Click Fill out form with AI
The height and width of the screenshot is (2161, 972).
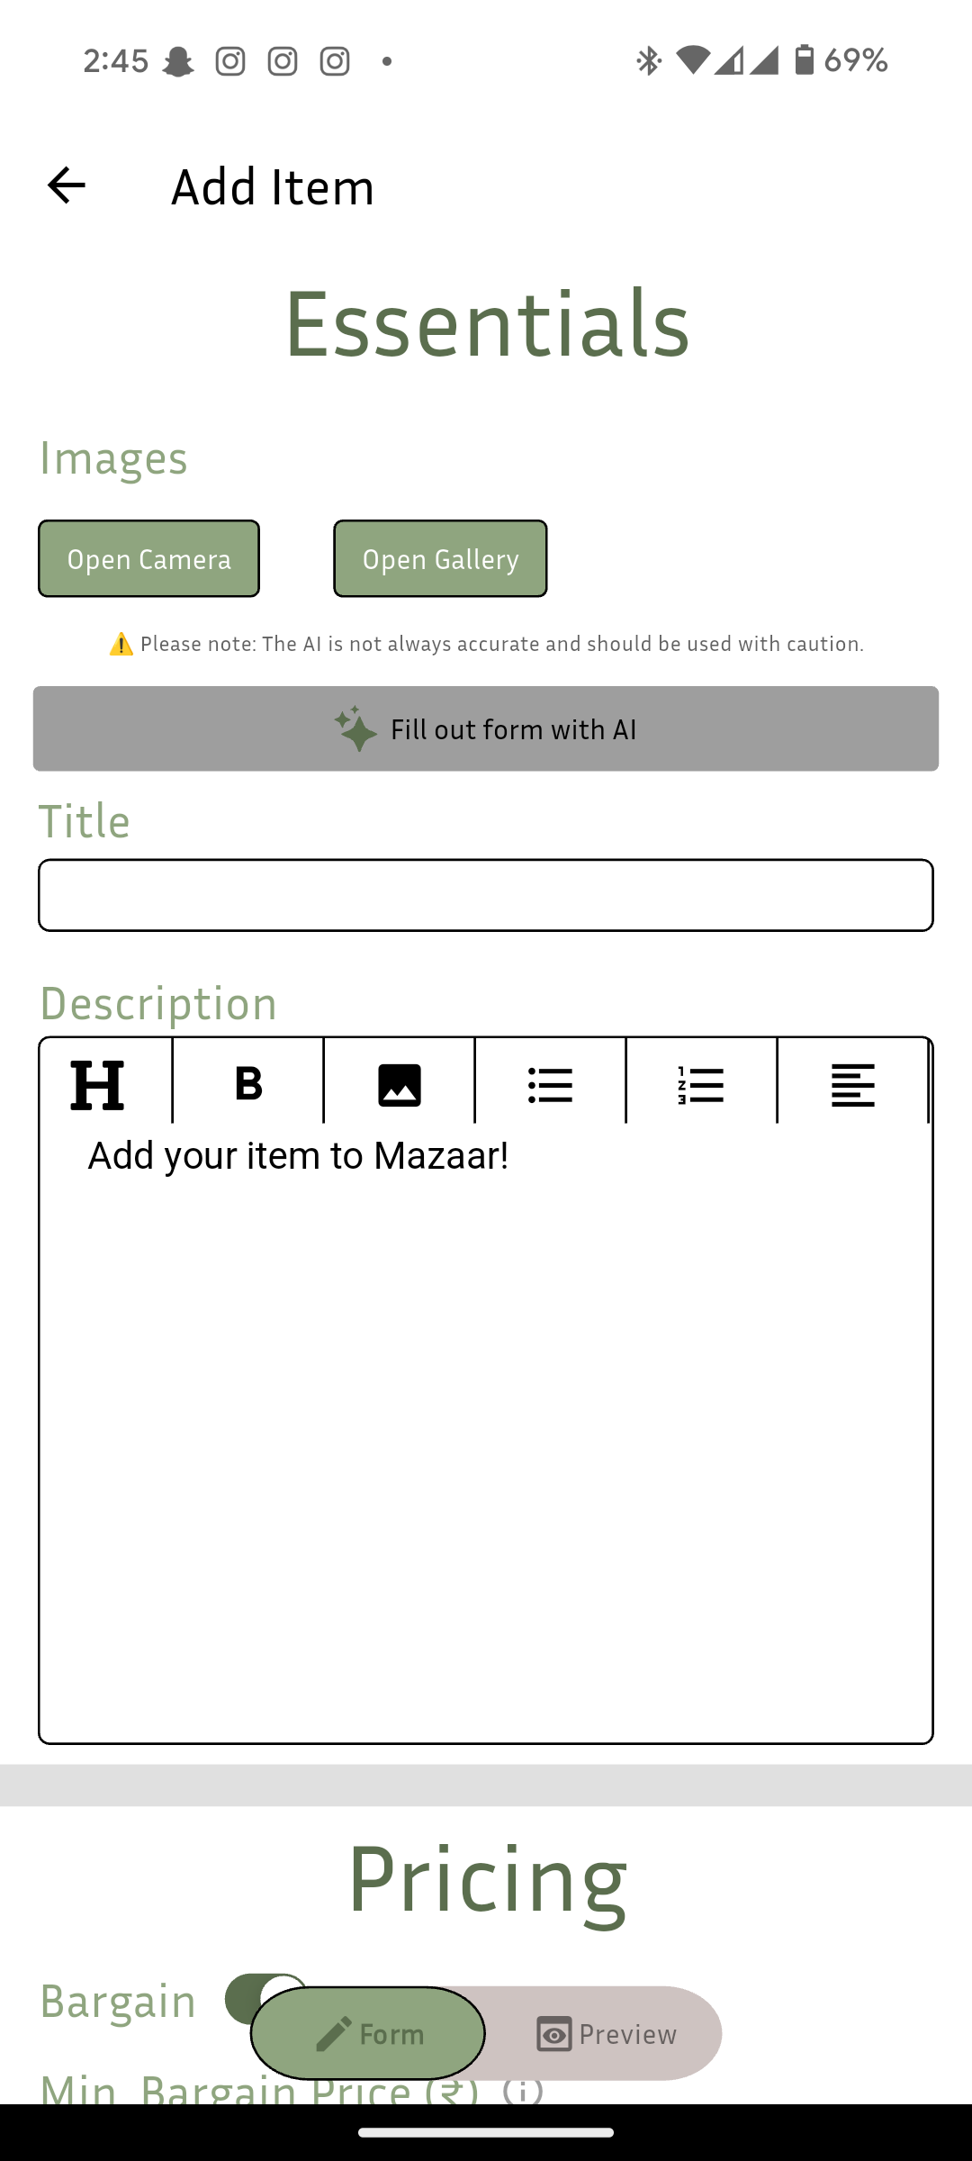[x=486, y=728]
